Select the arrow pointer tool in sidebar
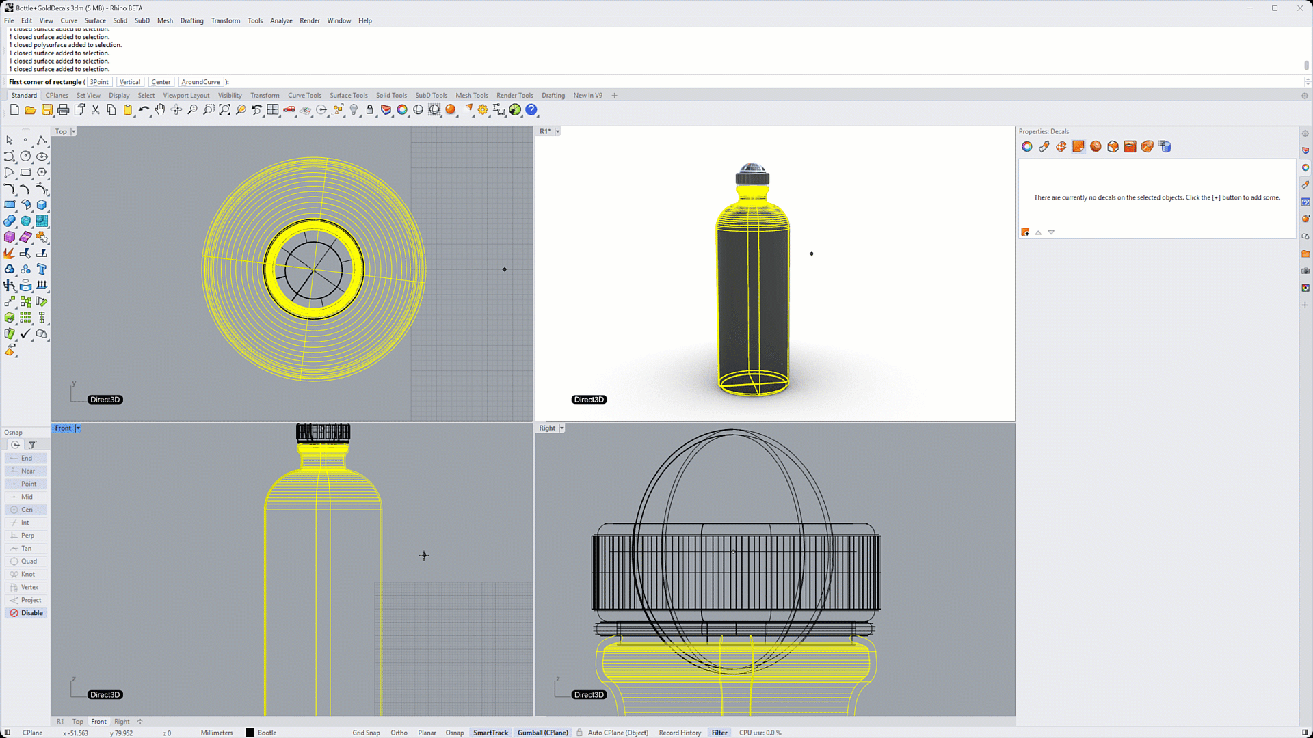The image size is (1313, 738). (10, 140)
